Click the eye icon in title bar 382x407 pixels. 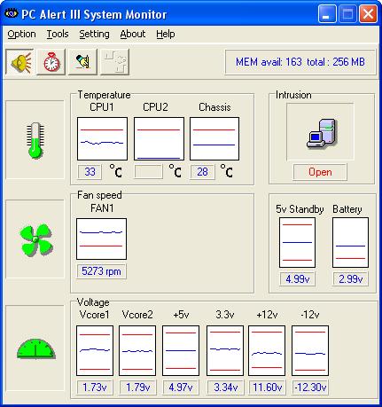pos(11,13)
